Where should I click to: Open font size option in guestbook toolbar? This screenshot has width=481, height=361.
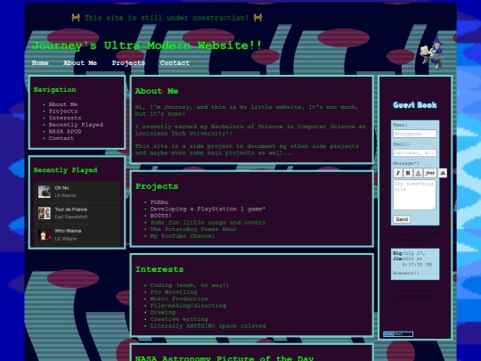click(x=443, y=173)
